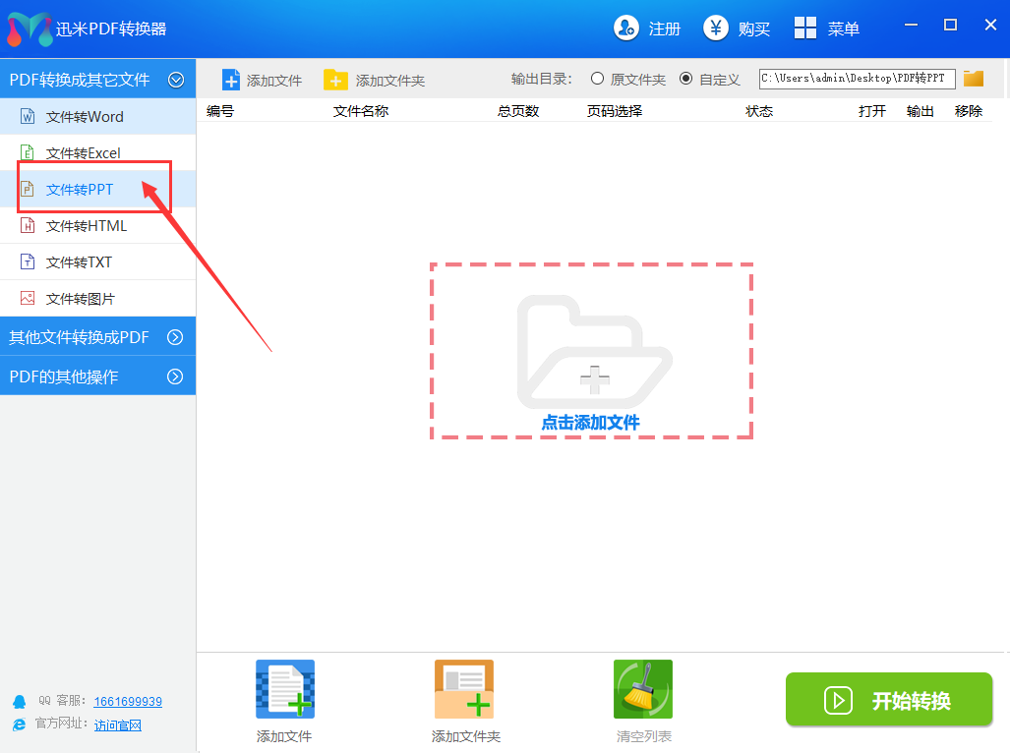1010x753 pixels.
Task: Click the large Add File icon at bottom
Action: point(285,689)
